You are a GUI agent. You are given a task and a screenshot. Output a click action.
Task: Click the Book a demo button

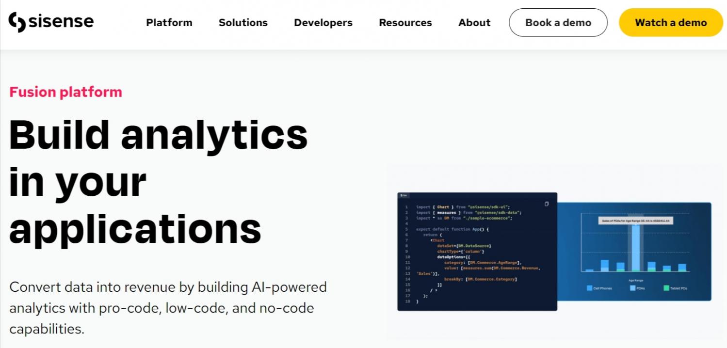pos(558,22)
